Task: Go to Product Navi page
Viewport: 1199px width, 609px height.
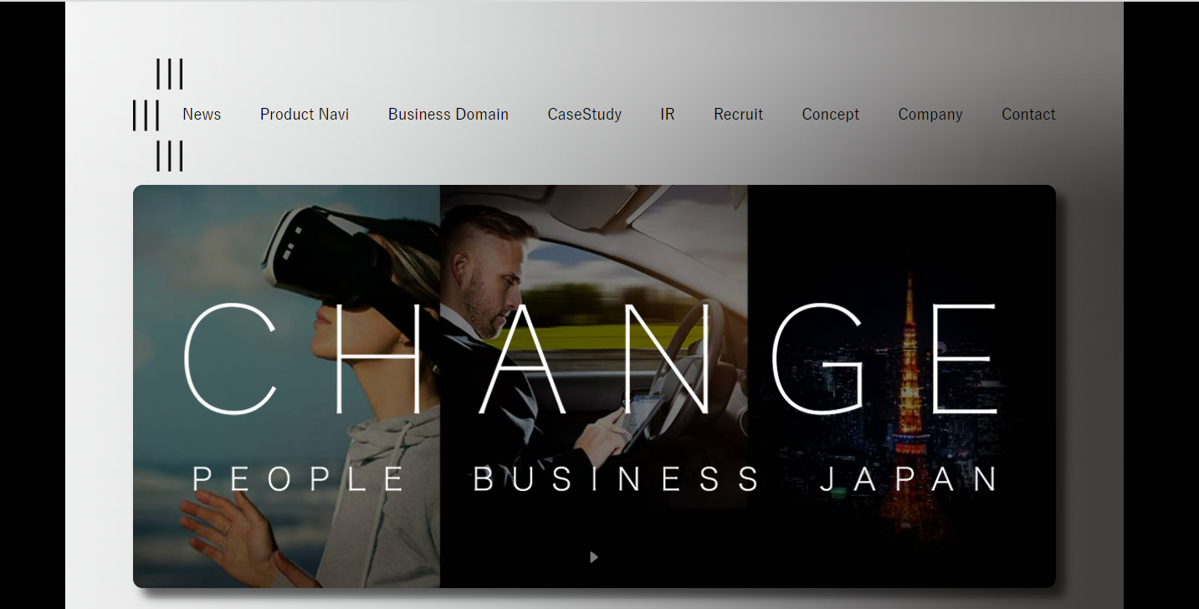Action: pos(305,115)
